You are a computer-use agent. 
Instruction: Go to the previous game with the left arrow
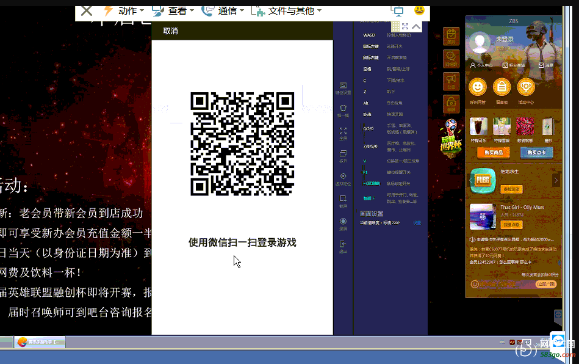[470, 180]
